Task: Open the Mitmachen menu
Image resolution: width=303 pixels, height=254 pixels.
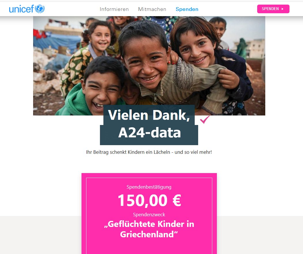Action: (x=152, y=9)
